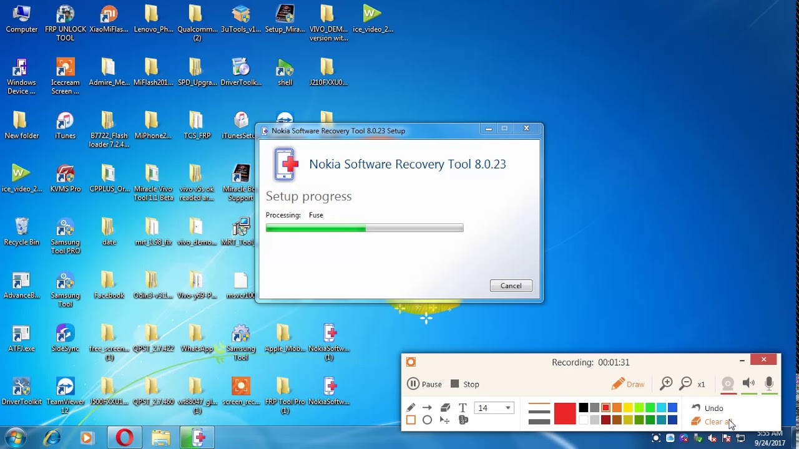
Task: Toggle system audio speaker in recorder
Action: tap(748, 384)
